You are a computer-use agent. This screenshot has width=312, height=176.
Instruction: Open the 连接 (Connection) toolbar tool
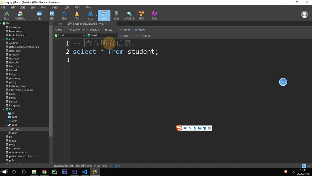(7, 15)
